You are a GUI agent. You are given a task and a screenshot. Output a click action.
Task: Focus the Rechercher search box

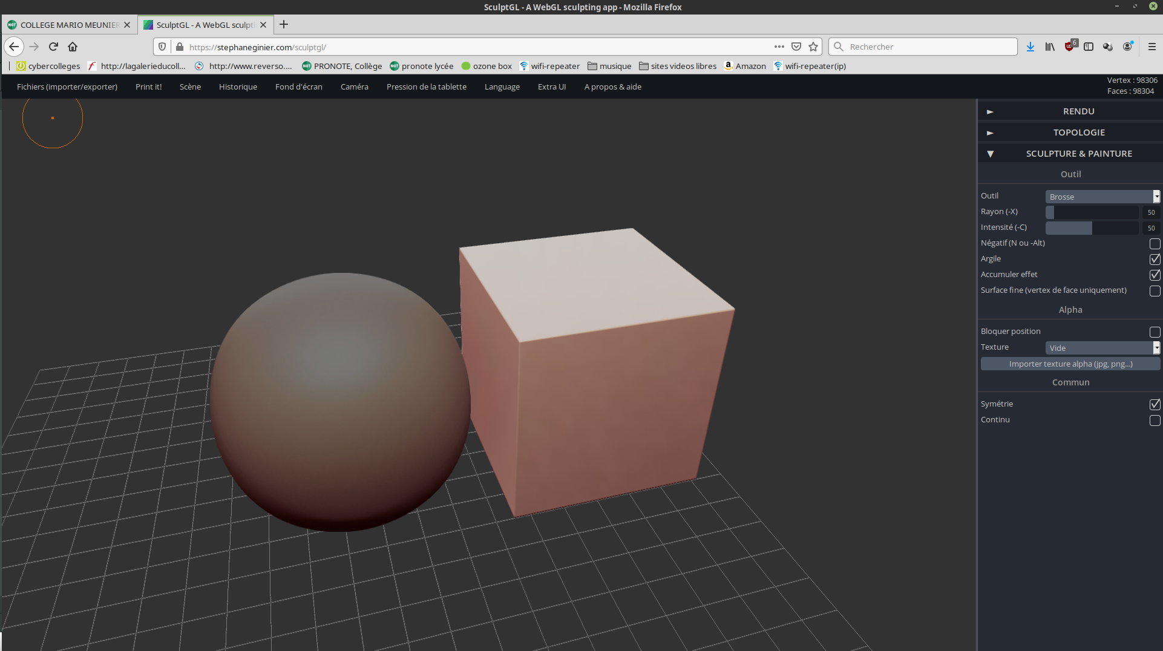(x=923, y=47)
